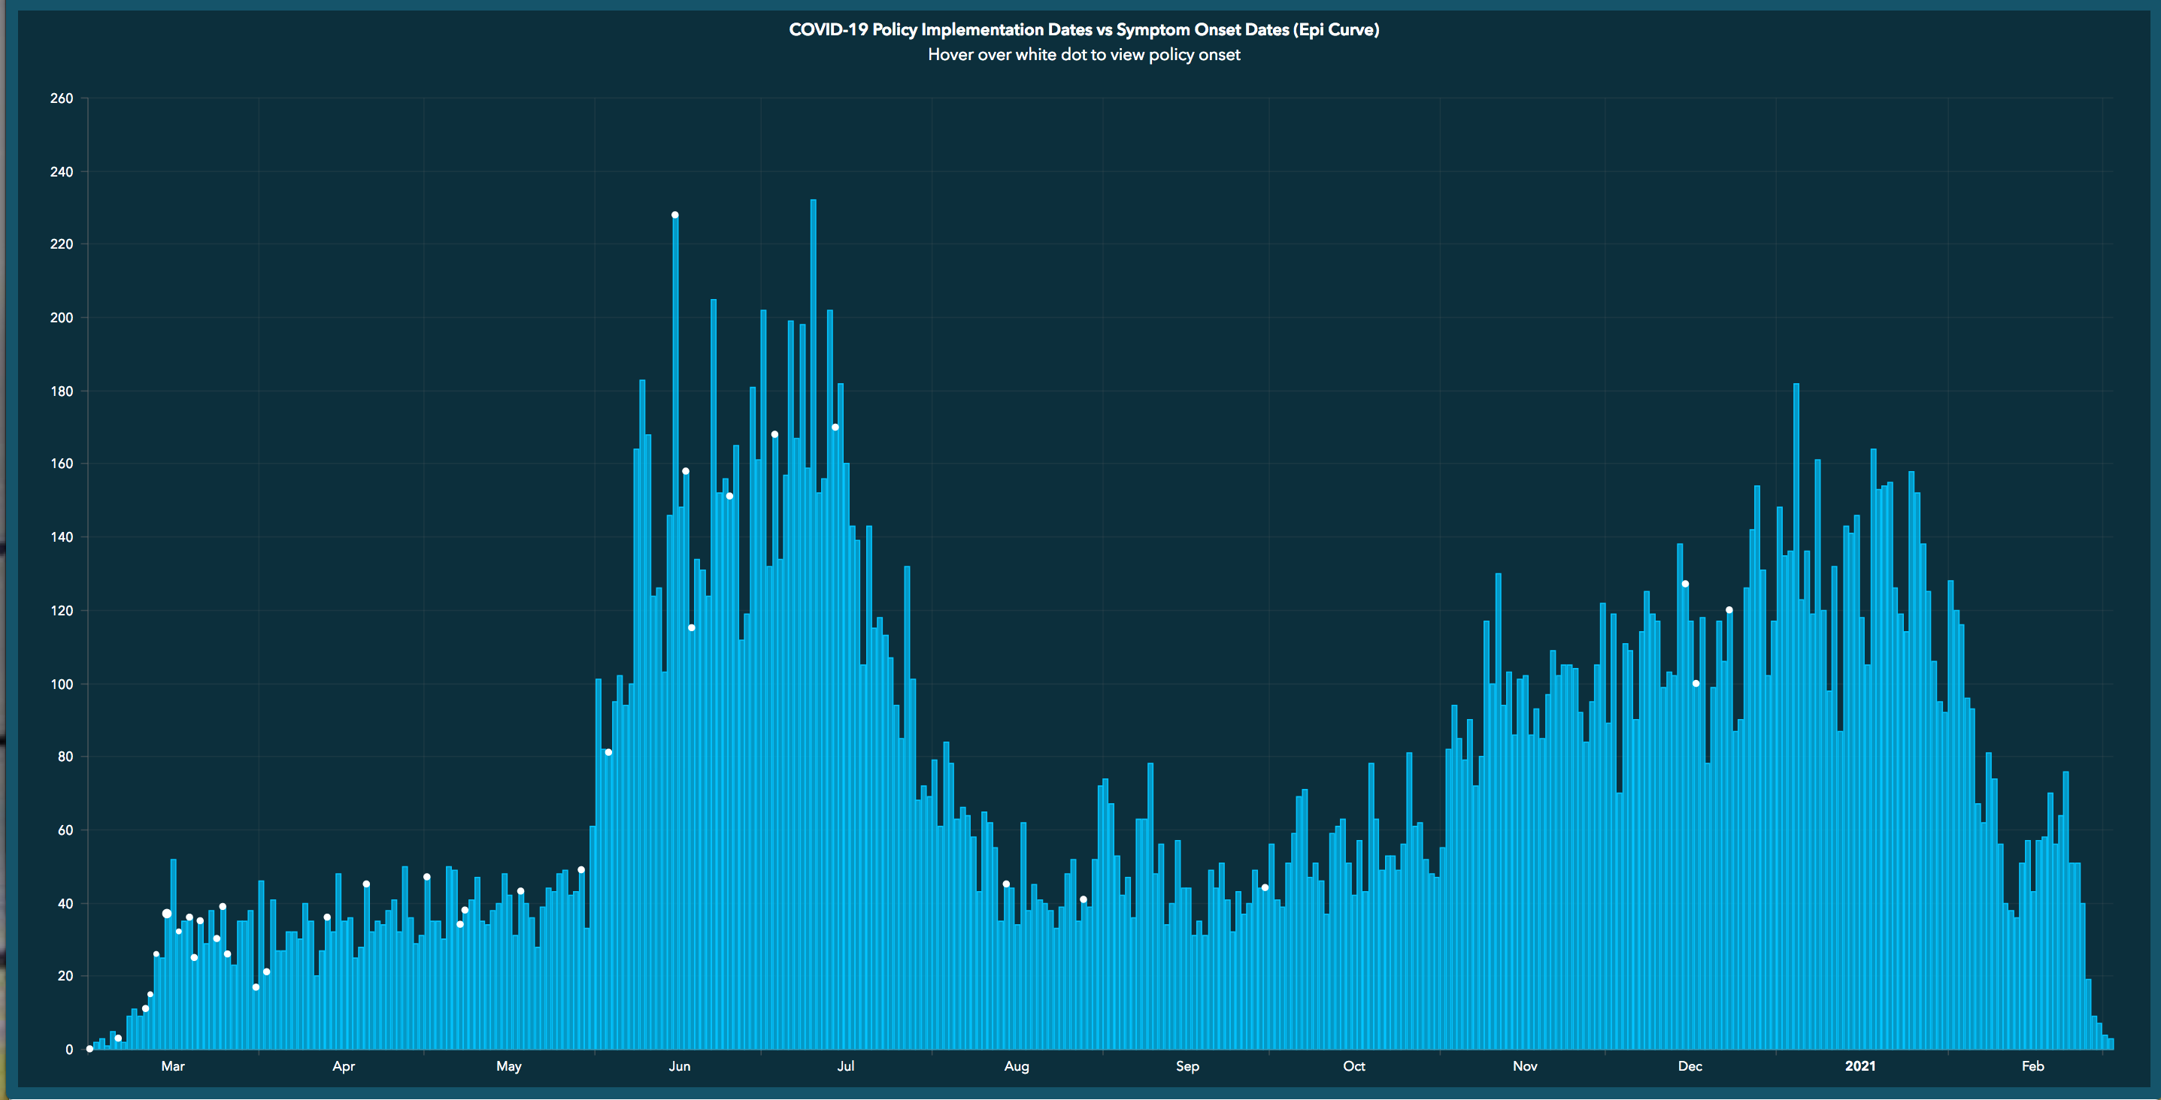This screenshot has height=1100, width=2161.
Task: Click the 2021 label on the x-axis
Action: pyautogui.click(x=1859, y=1065)
